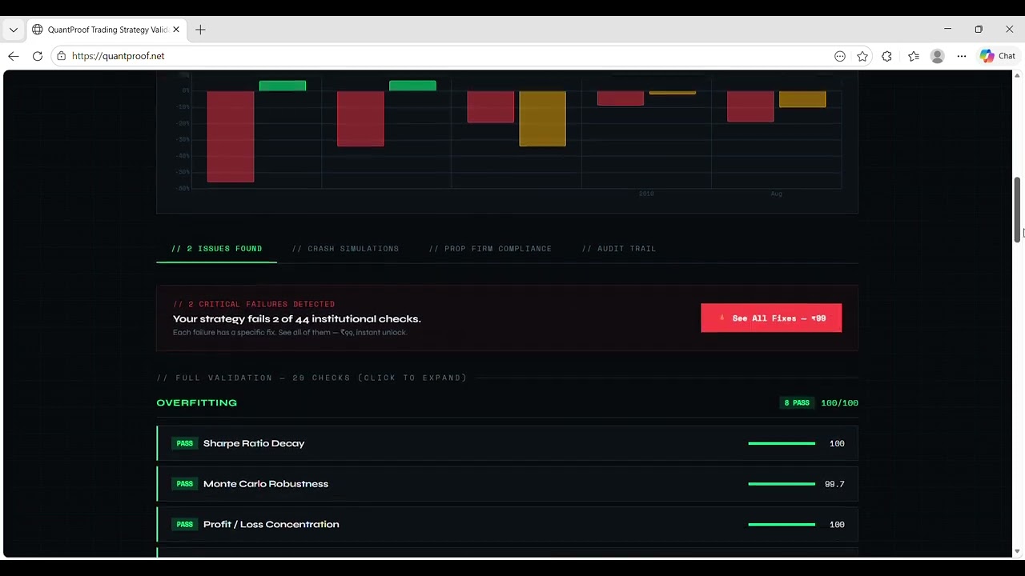1025x576 pixels.
Task: Open the Audit Trail tab
Action: 619,249
